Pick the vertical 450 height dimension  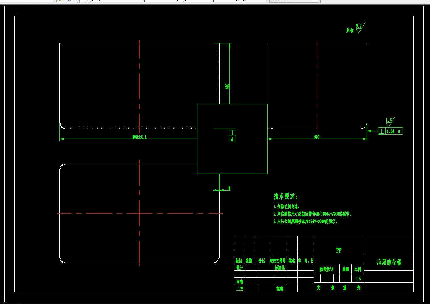point(227,87)
